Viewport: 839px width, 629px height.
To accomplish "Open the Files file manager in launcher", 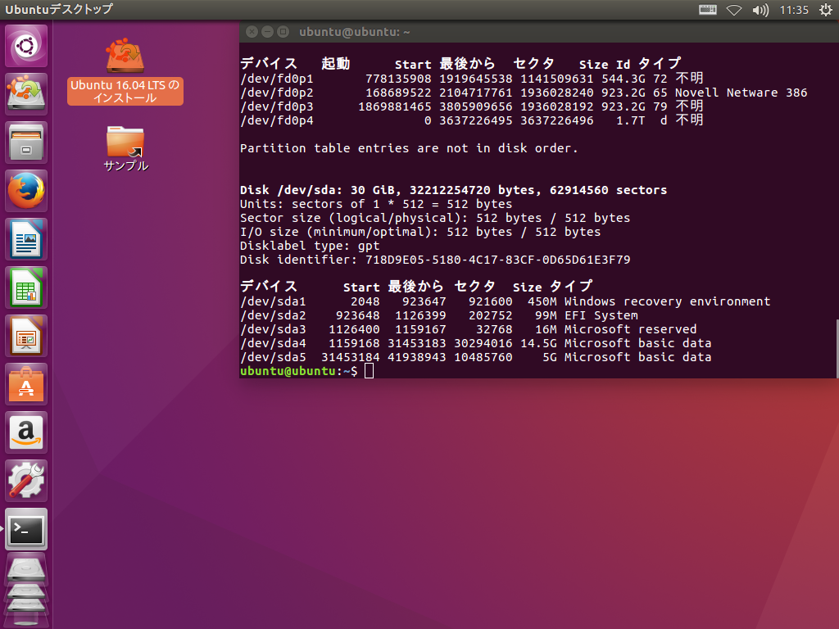I will pos(26,143).
